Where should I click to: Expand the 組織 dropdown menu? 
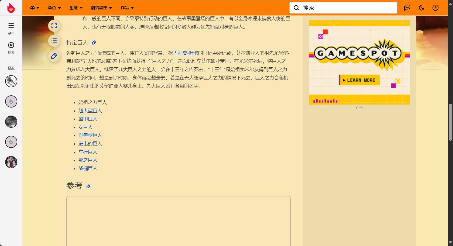point(76,8)
